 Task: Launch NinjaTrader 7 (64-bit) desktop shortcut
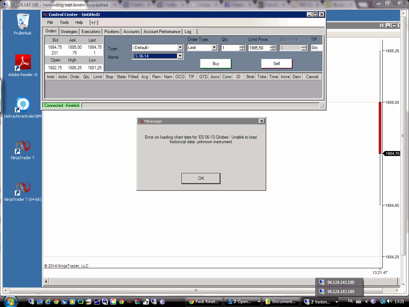click(23, 191)
